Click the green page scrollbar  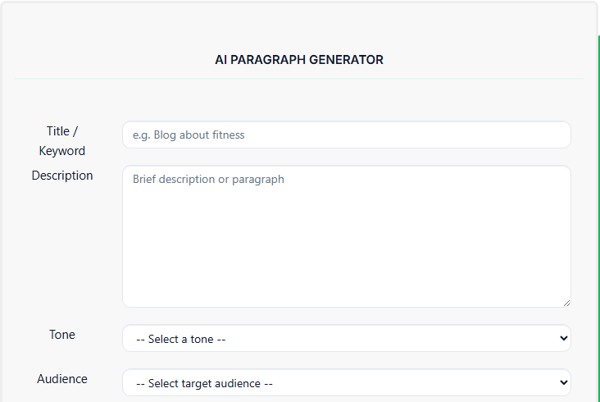(x=598, y=218)
